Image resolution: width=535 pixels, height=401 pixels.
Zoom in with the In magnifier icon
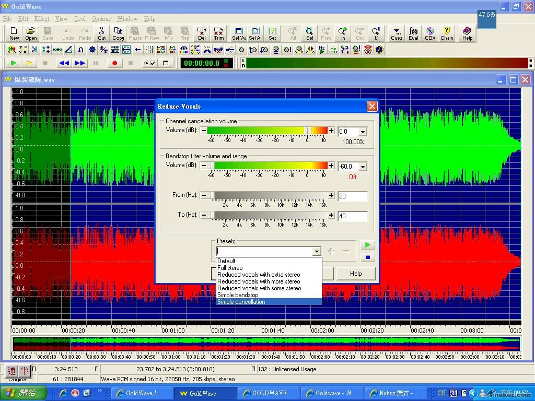pyautogui.click(x=343, y=33)
